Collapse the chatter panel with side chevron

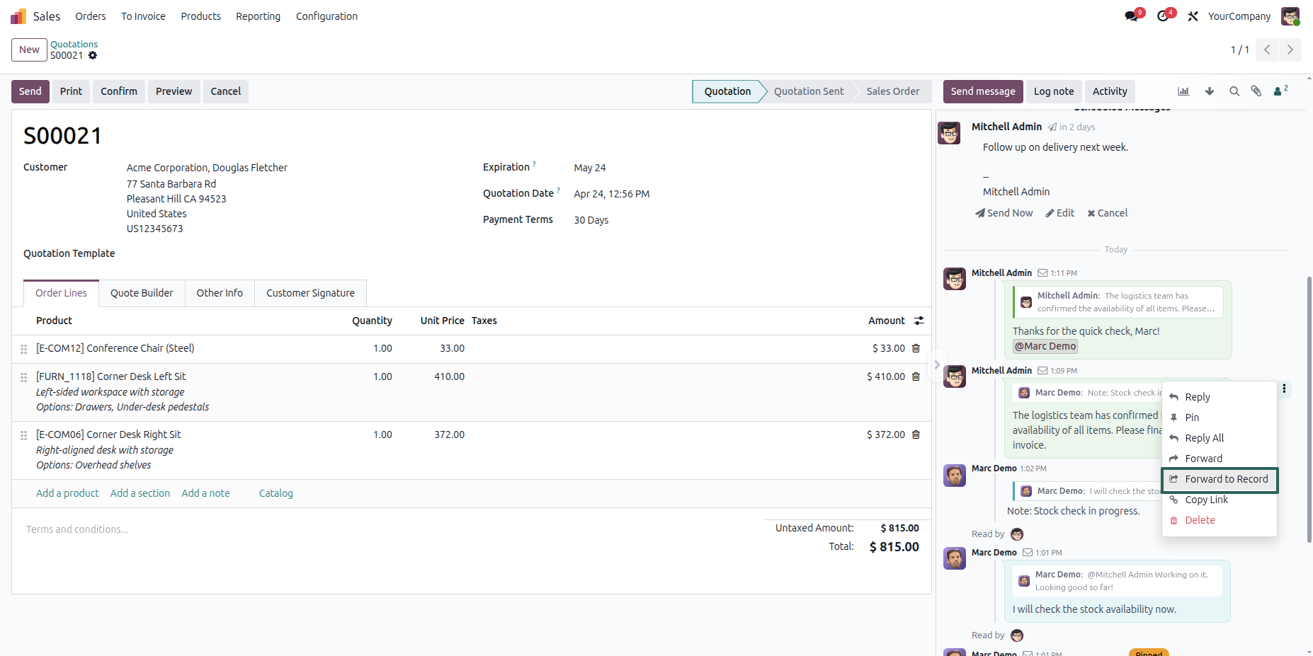click(x=937, y=365)
